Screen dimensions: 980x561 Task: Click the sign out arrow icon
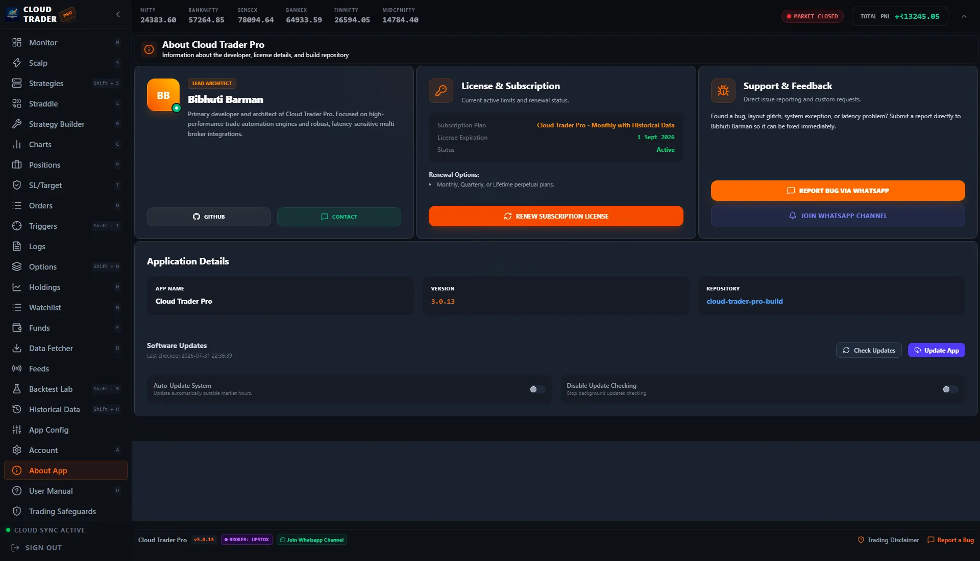click(x=15, y=548)
